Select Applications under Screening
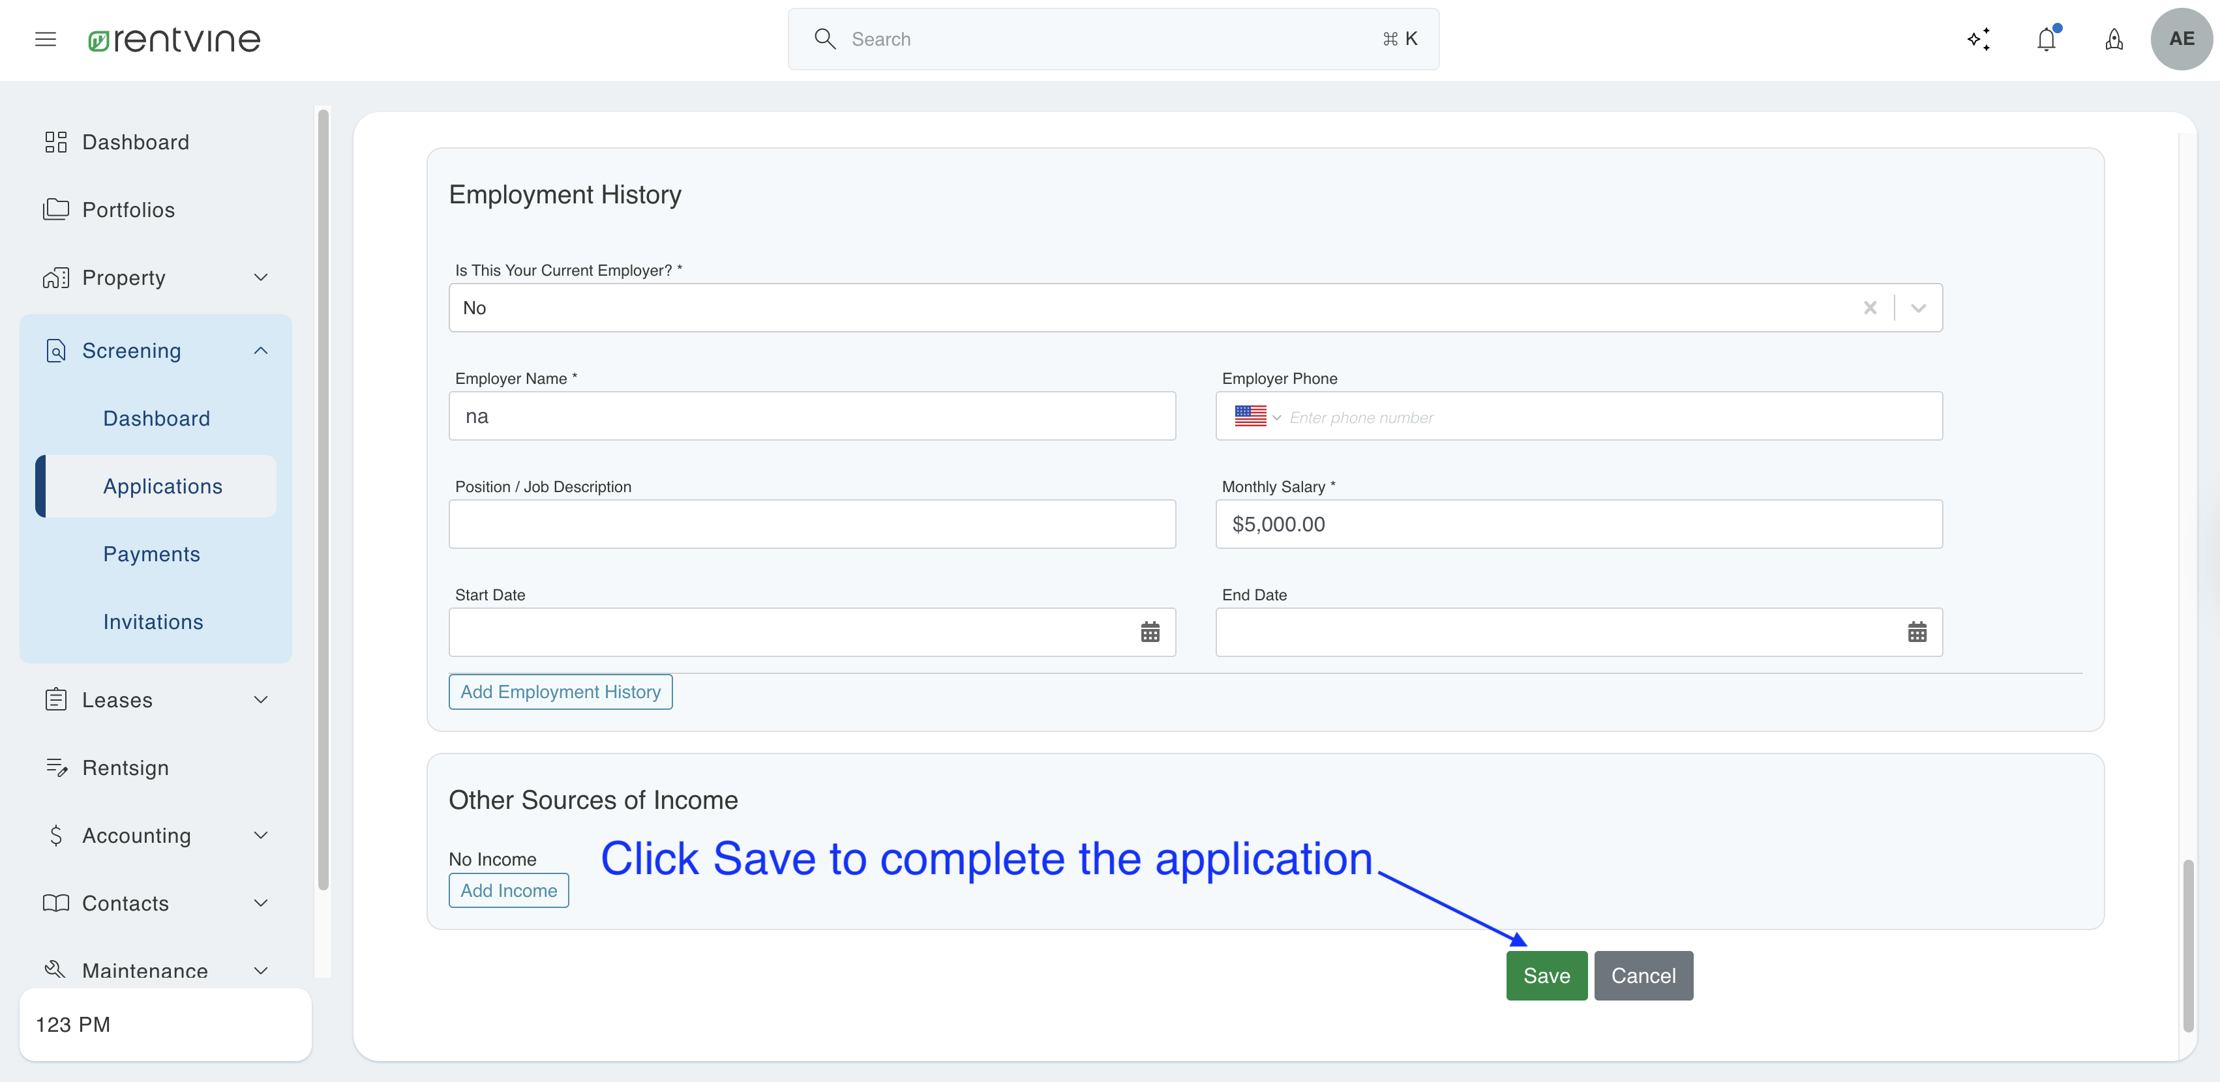This screenshot has height=1082, width=2220. click(x=156, y=486)
